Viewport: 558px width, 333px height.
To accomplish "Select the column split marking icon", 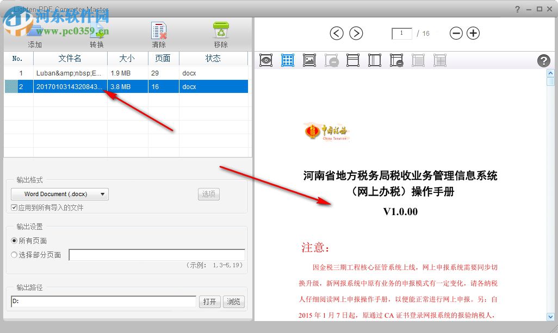I will [x=375, y=60].
